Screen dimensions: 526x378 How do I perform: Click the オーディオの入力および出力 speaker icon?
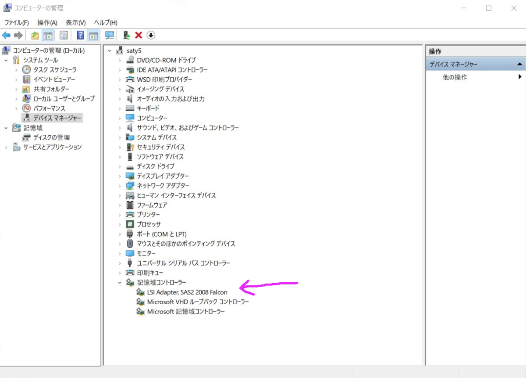coord(130,99)
